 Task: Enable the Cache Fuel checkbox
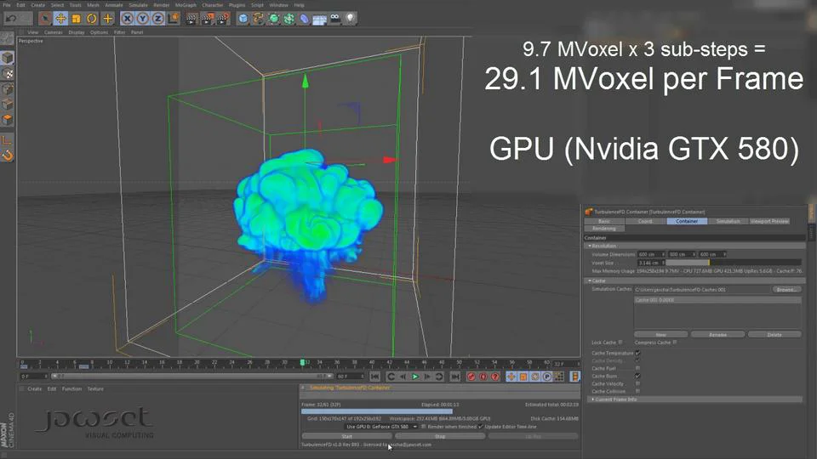tap(637, 368)
